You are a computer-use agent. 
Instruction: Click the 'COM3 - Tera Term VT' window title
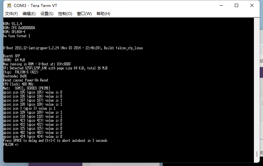click(35, 5)
